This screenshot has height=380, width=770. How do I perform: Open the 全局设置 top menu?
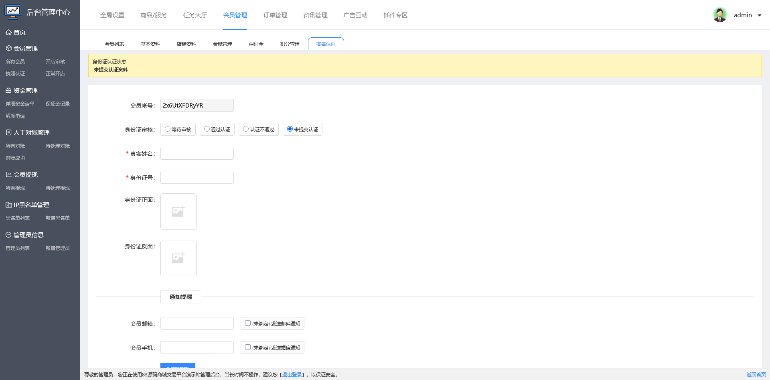tap(112, 15)
